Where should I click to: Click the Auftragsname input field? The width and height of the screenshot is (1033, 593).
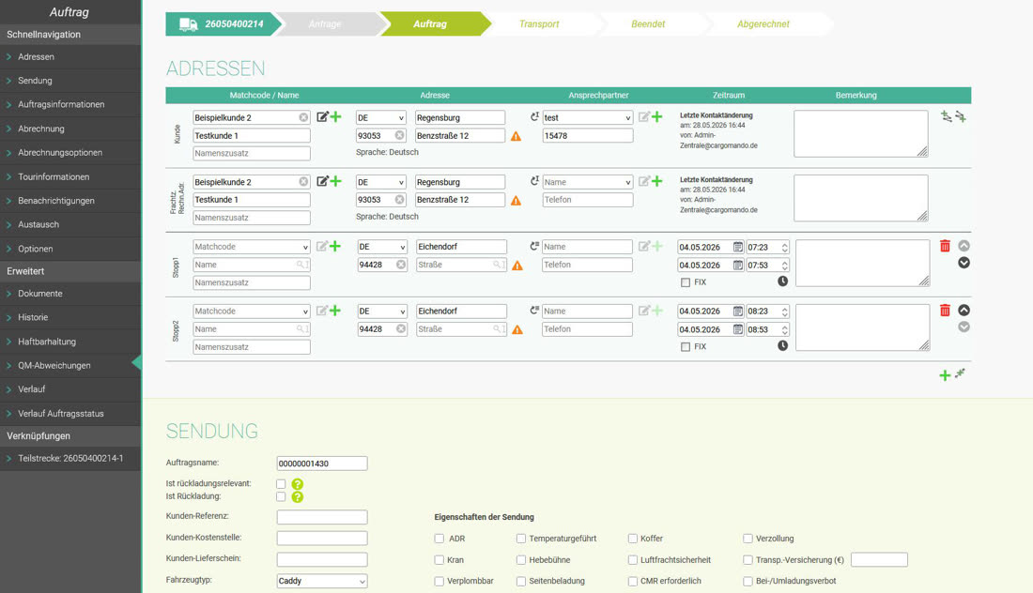coord(322,464)
